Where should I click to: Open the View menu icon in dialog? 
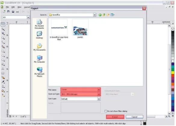coord(112,15)
